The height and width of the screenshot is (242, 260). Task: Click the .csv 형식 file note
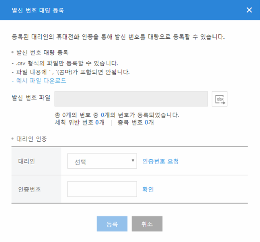[x=65, y=63]
